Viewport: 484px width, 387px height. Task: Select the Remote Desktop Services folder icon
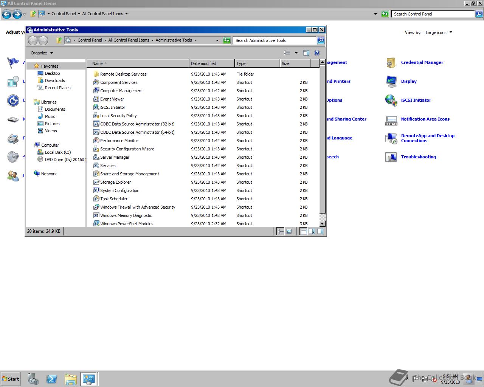point(96,74)
